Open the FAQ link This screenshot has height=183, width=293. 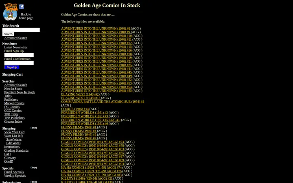click(7, 154)
